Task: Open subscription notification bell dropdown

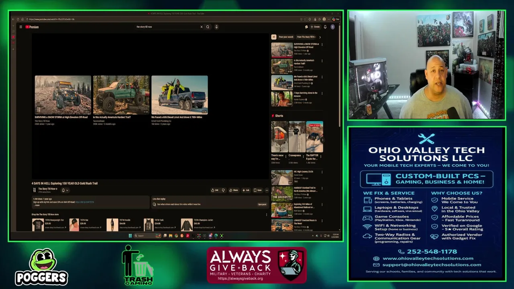Action: click(65, 190)
